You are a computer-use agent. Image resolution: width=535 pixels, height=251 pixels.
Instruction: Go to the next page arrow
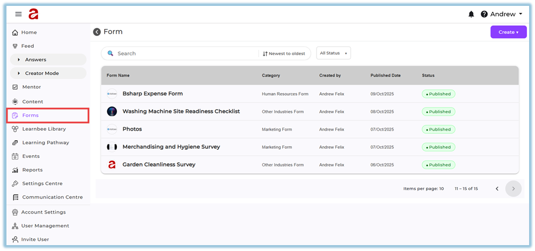pos(513,188)
